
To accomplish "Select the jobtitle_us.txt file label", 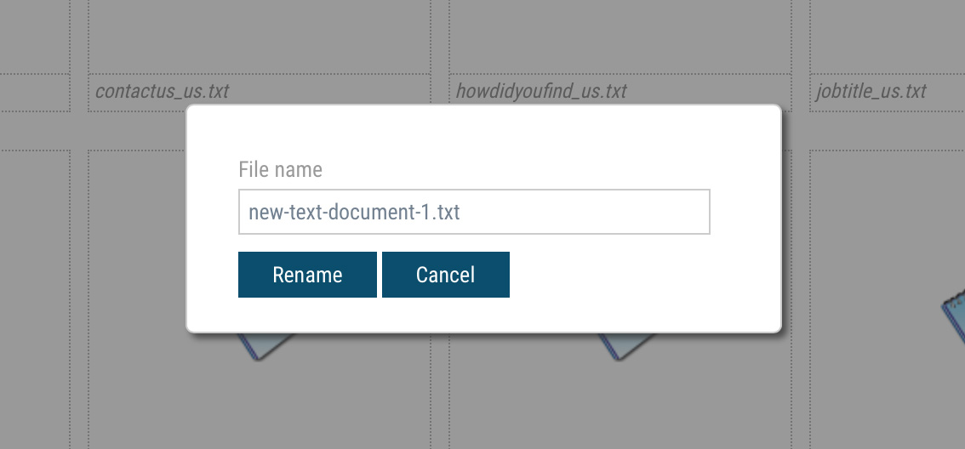I will [x=871, y=91].
